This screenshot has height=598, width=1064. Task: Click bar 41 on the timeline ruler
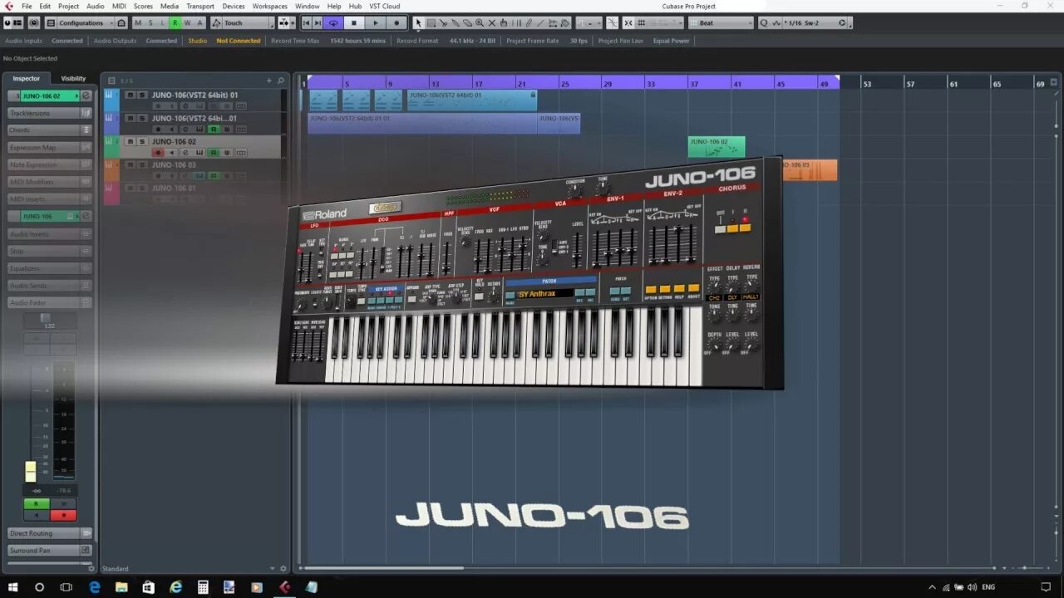(x=736, y=84)
